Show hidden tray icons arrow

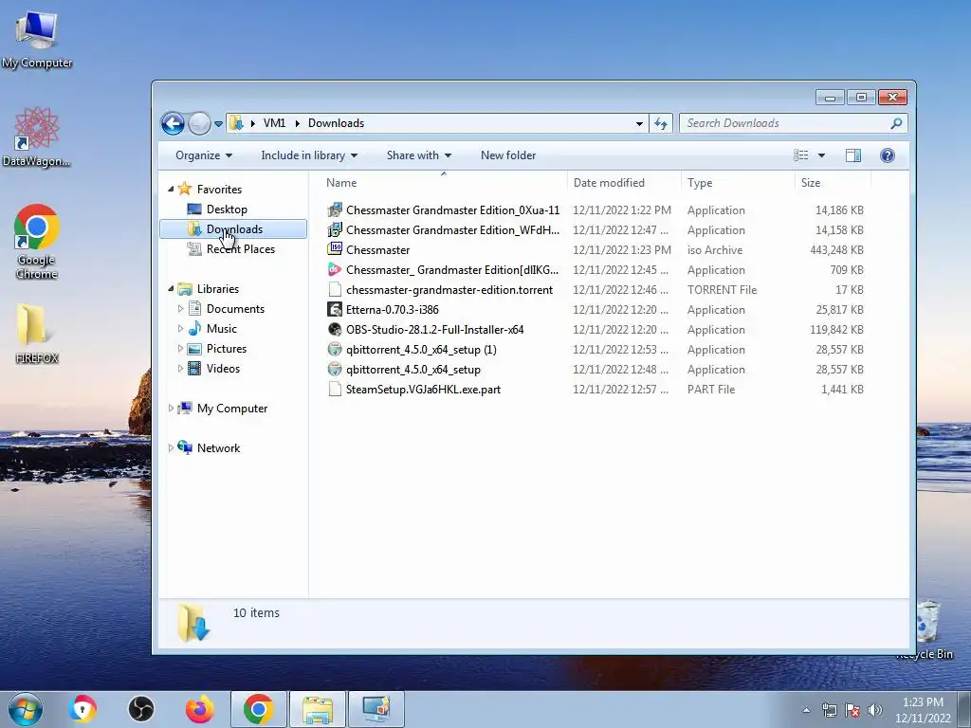coord(806,710)
